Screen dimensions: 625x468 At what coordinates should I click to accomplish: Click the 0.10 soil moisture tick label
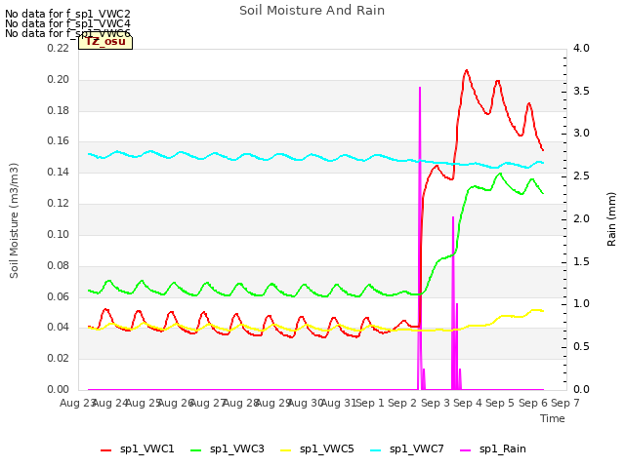coord(59,235)
